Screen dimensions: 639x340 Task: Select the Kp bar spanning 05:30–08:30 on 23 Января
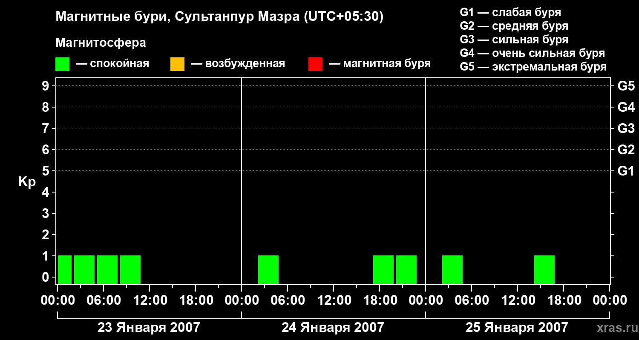point(107,269)
